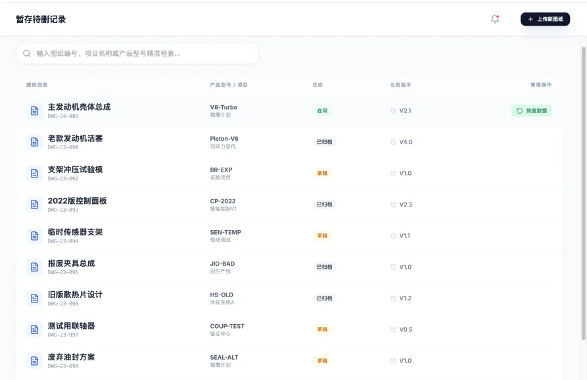Click 恢复数据 for 主发动机壳体总成

(532, 111)
